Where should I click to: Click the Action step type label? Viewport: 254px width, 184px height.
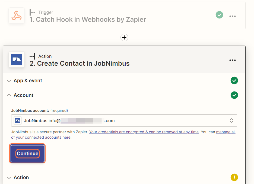pos(45,56)
